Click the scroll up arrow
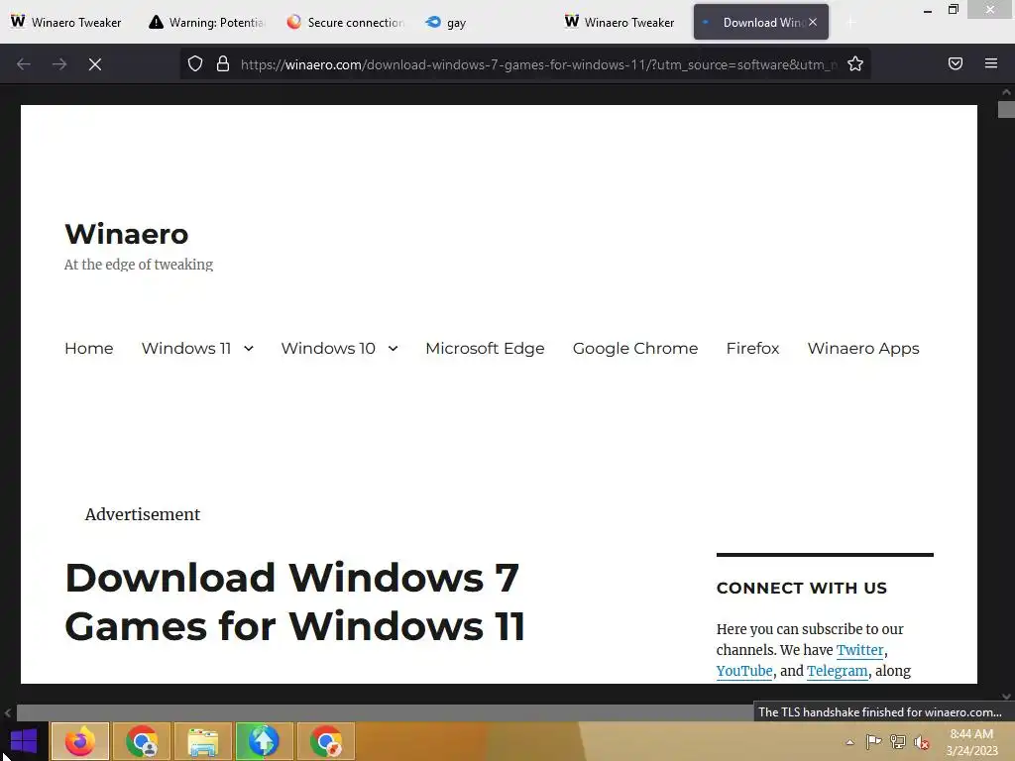 [1006, 92]
